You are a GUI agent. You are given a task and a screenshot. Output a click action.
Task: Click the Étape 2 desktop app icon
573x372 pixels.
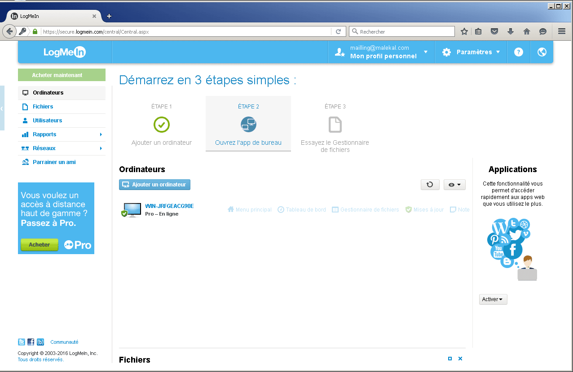click(x=248, y=124)
